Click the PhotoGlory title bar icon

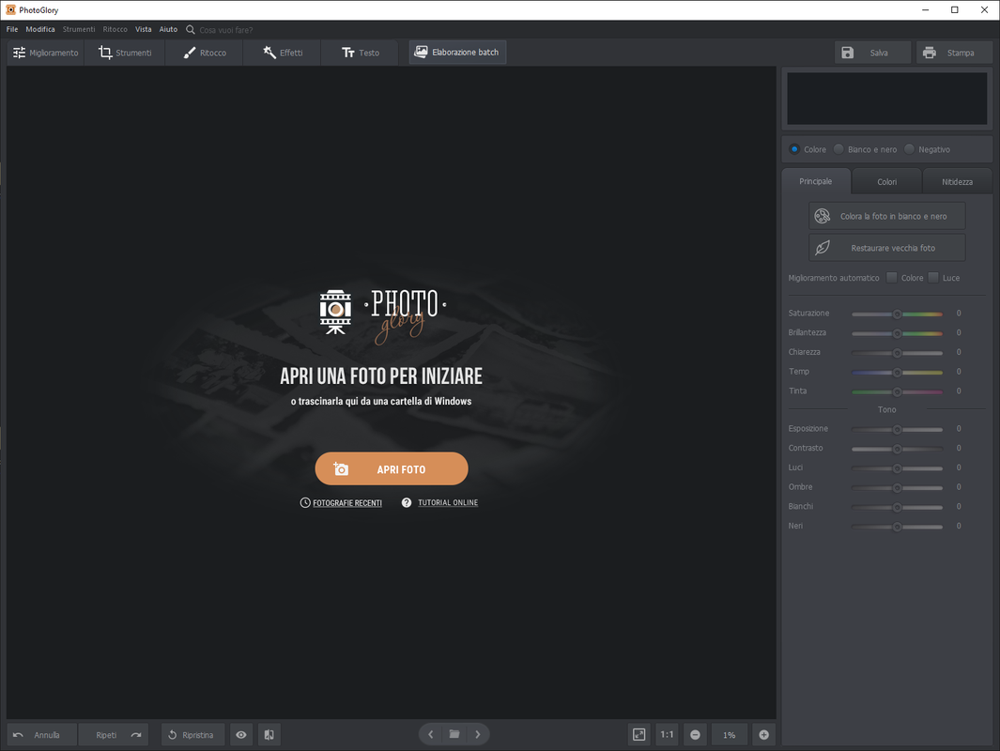pos(11,9)
